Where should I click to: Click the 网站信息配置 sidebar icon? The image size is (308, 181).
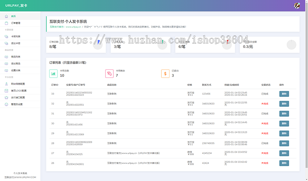tap(6, 84)
